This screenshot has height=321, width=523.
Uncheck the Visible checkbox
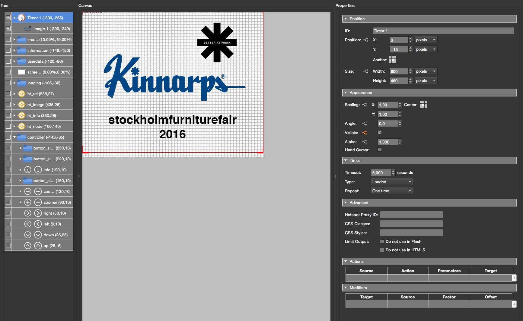[380, 132]
